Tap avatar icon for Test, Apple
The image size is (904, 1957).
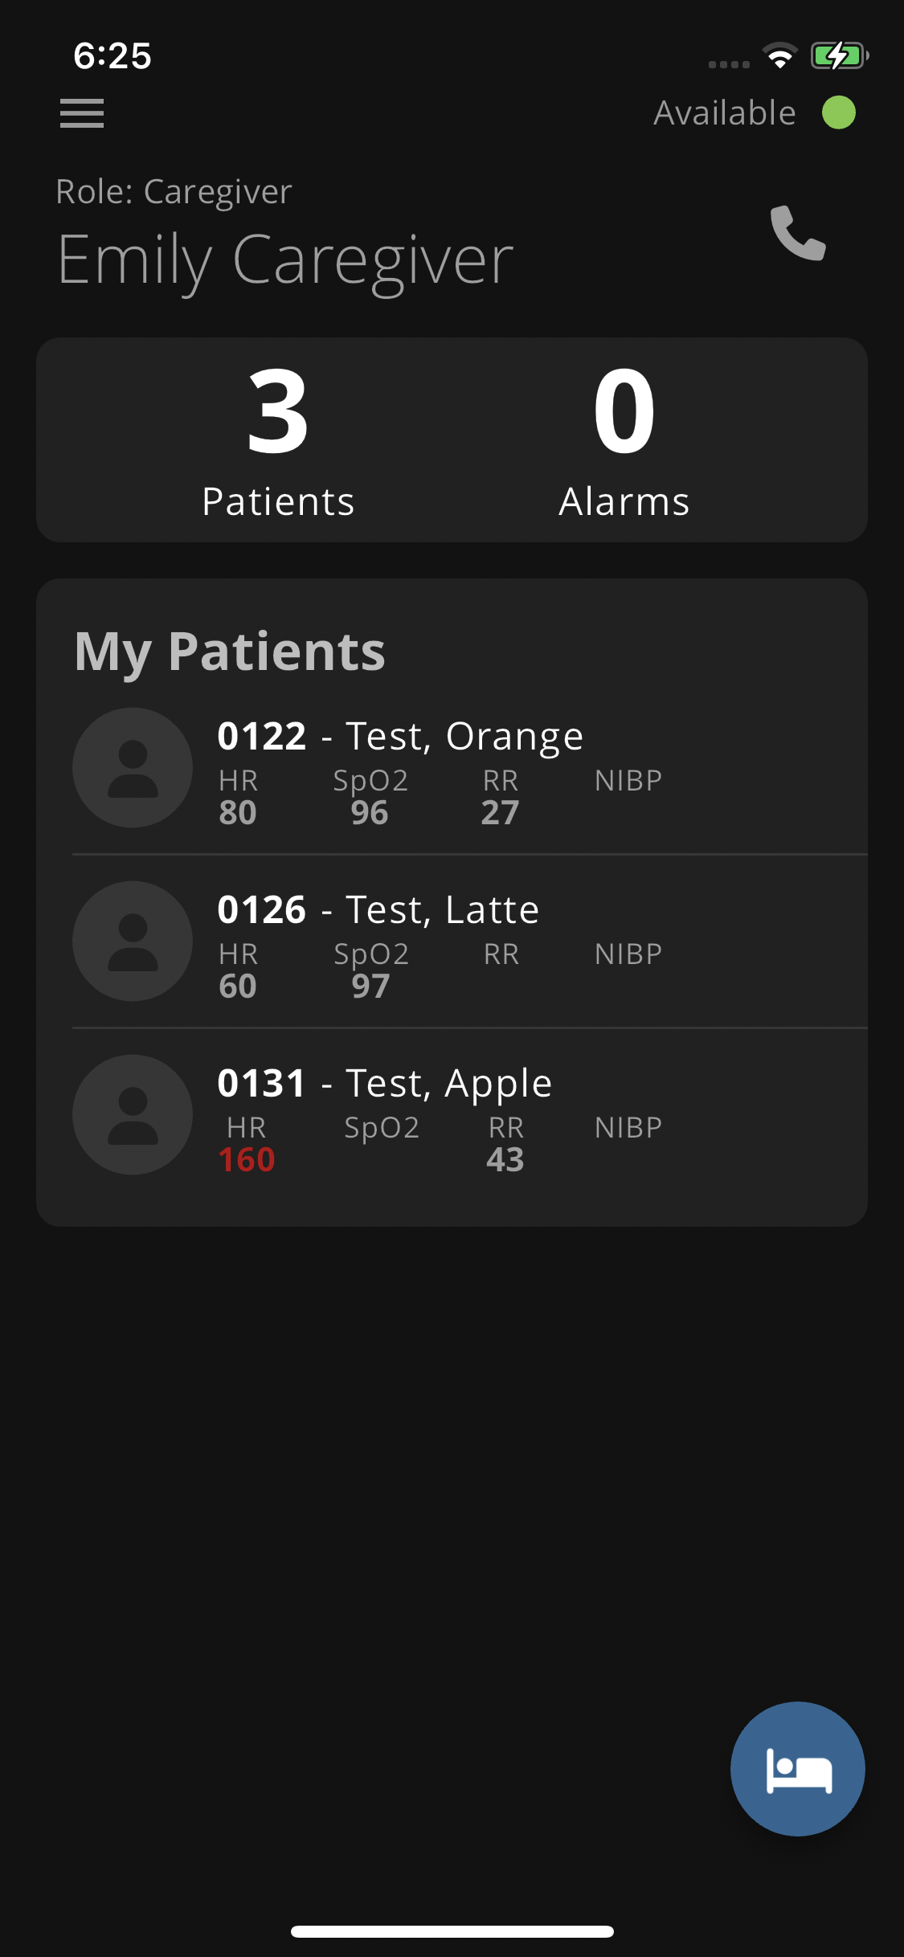(133, 1115)
